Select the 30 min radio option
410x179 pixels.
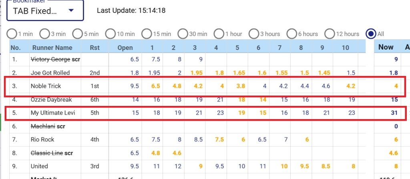pos(183,34)
